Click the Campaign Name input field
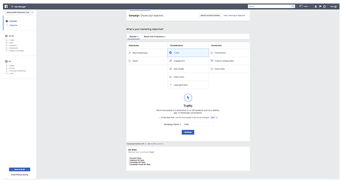Viewport: 342px width, 183px height. (x=198, y=124)
